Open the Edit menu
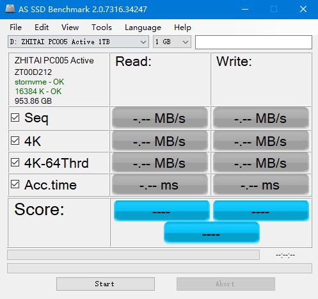The image size is (318, 299). 42,28
